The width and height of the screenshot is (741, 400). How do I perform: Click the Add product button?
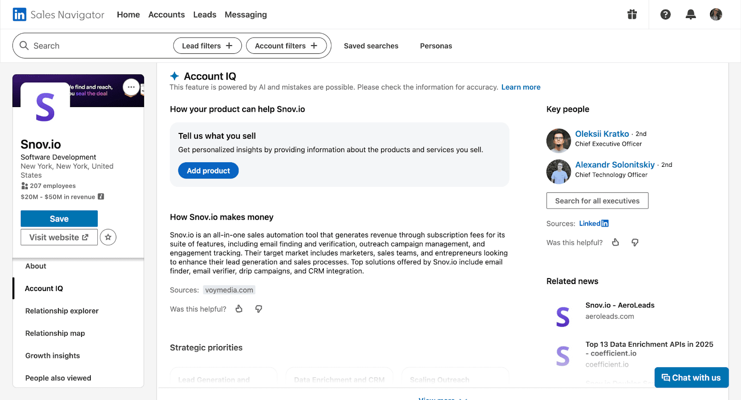pyautogui.click(x=208, y=171)
